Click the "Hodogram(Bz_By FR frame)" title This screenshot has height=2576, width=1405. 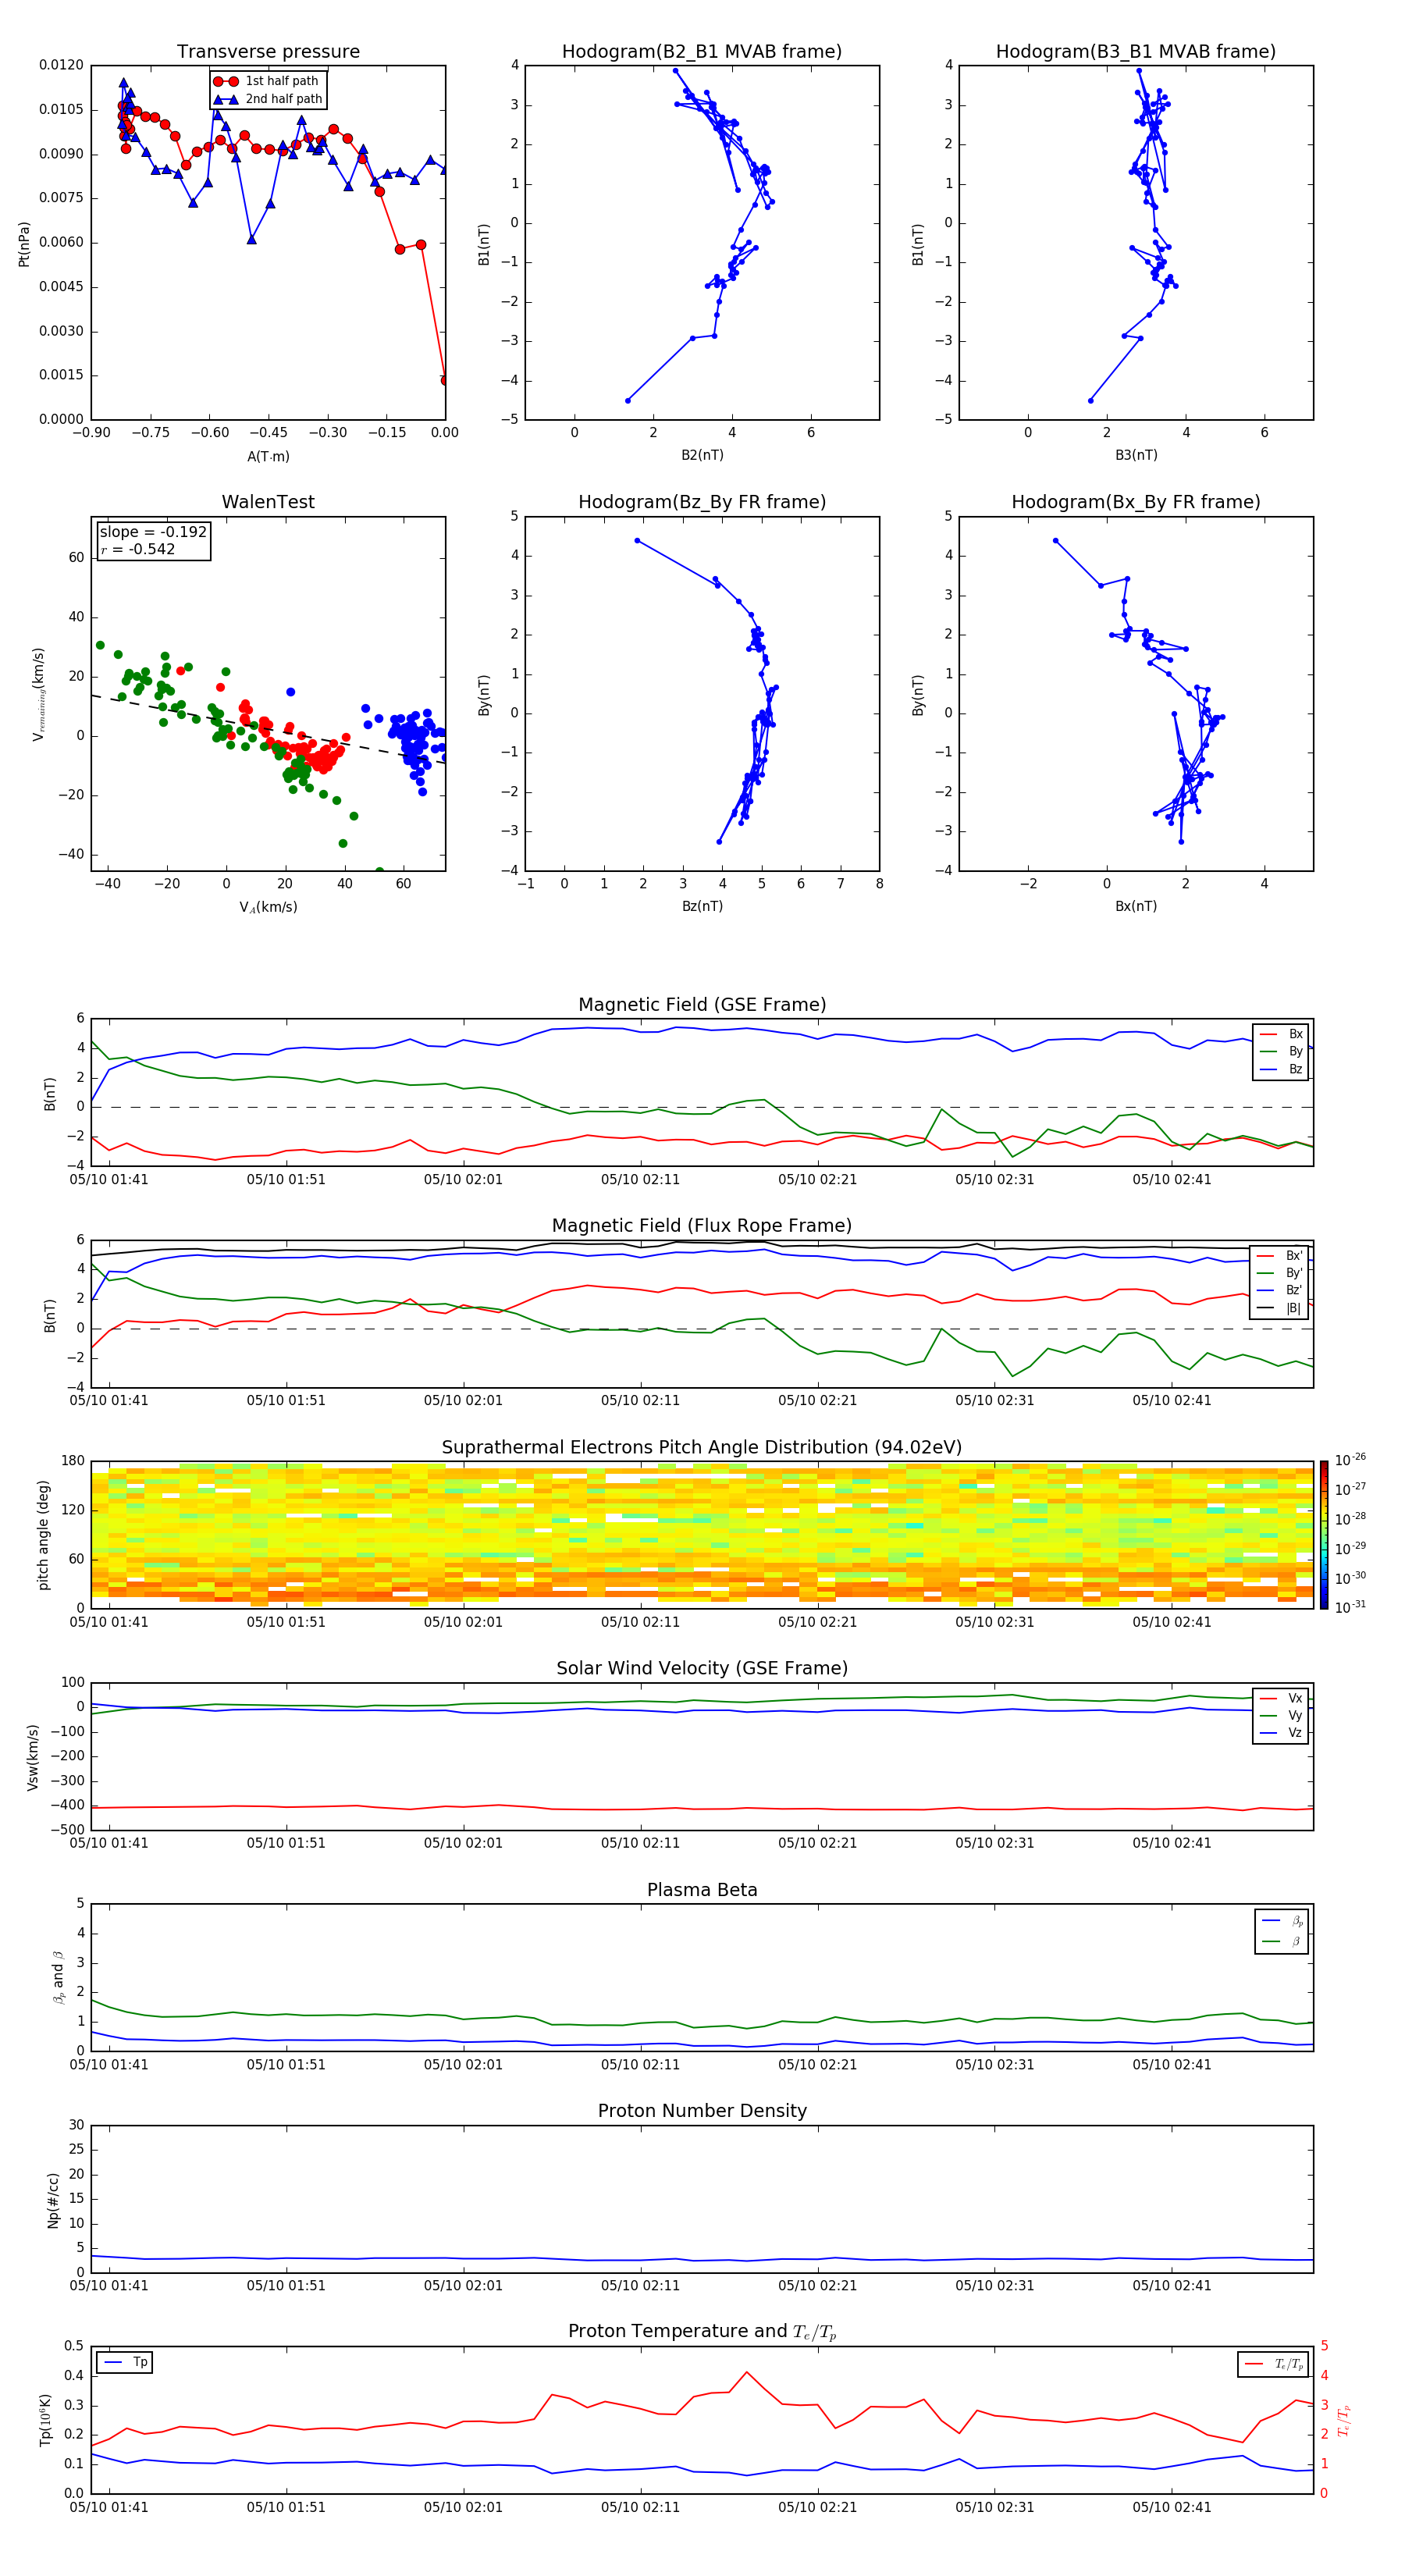[702, 502]
